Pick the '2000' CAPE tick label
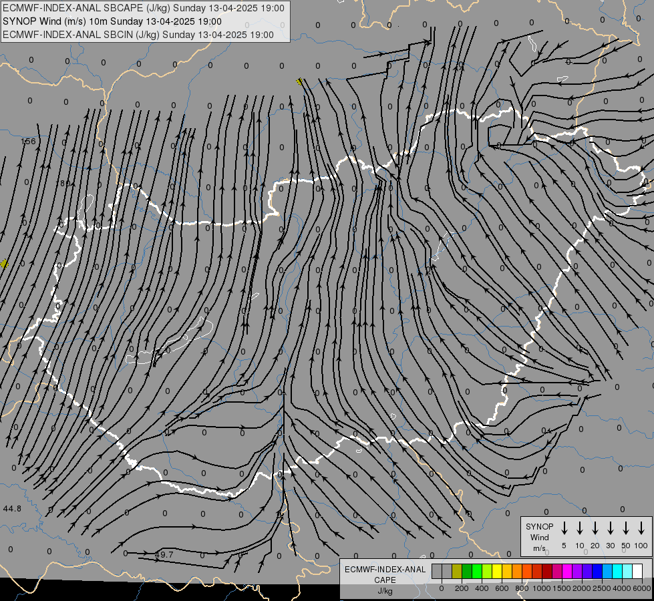Screen dimensions: 654x601 (582, 588)
